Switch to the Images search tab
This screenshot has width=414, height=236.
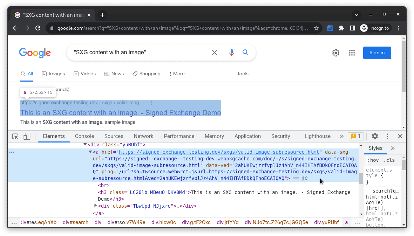(53, 74)
